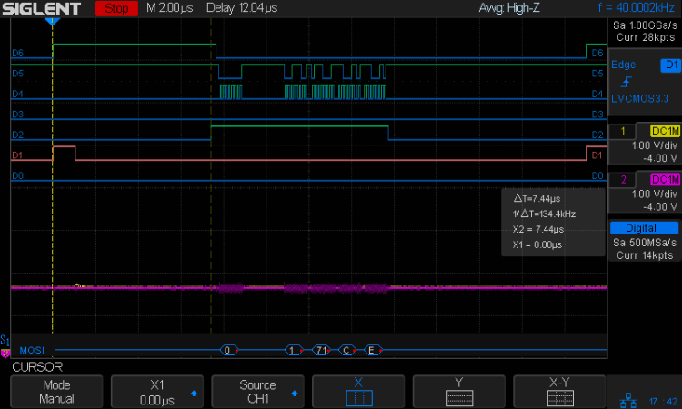The height and width of the screenshot is (409, 682).
Task: Open the Edge trigger type label
Action: point(623,65)
